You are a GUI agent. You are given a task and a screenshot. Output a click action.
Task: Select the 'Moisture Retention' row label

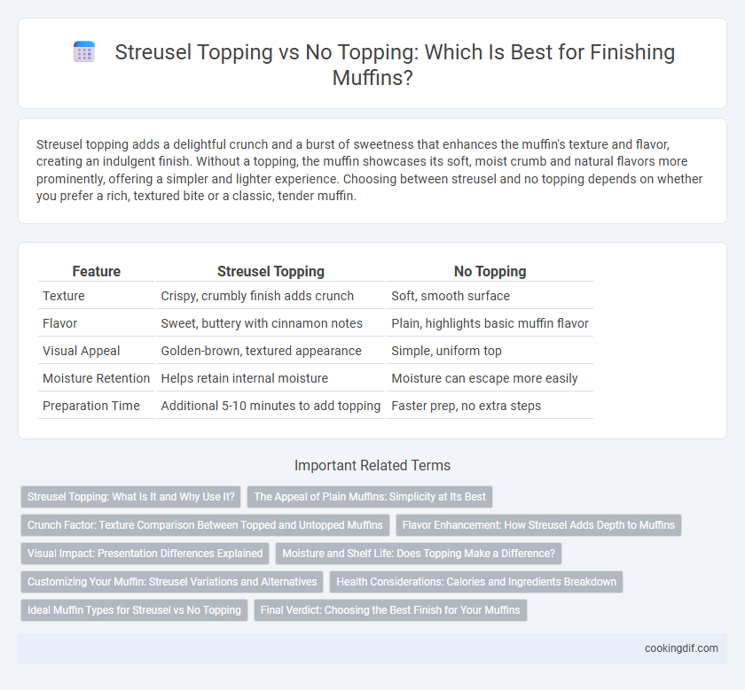[x=96, y=378]
